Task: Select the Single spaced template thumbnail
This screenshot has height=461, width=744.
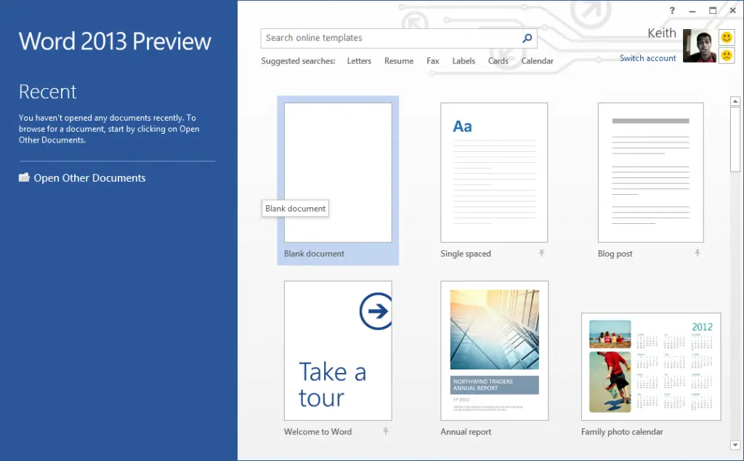Action: 494,173
